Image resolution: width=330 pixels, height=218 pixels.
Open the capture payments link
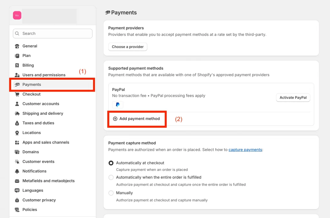245,150
